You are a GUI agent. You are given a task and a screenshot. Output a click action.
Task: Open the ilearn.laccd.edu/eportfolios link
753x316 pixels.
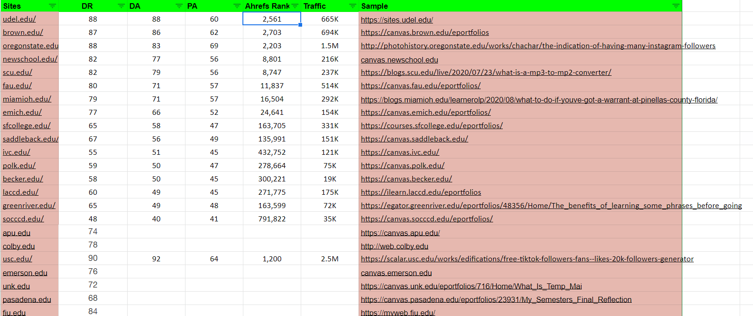pos(421,192)
